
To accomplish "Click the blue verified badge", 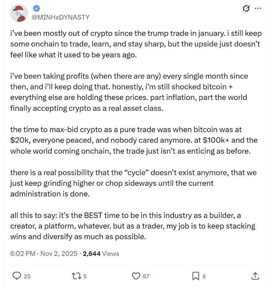I will [36, 9].
